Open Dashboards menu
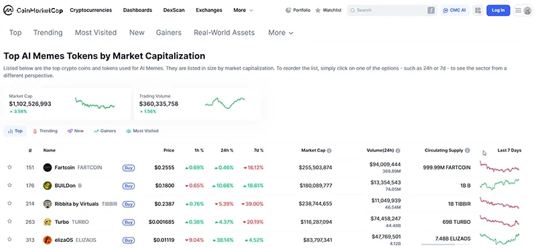536x248 pixels. (x=137, y=10)
